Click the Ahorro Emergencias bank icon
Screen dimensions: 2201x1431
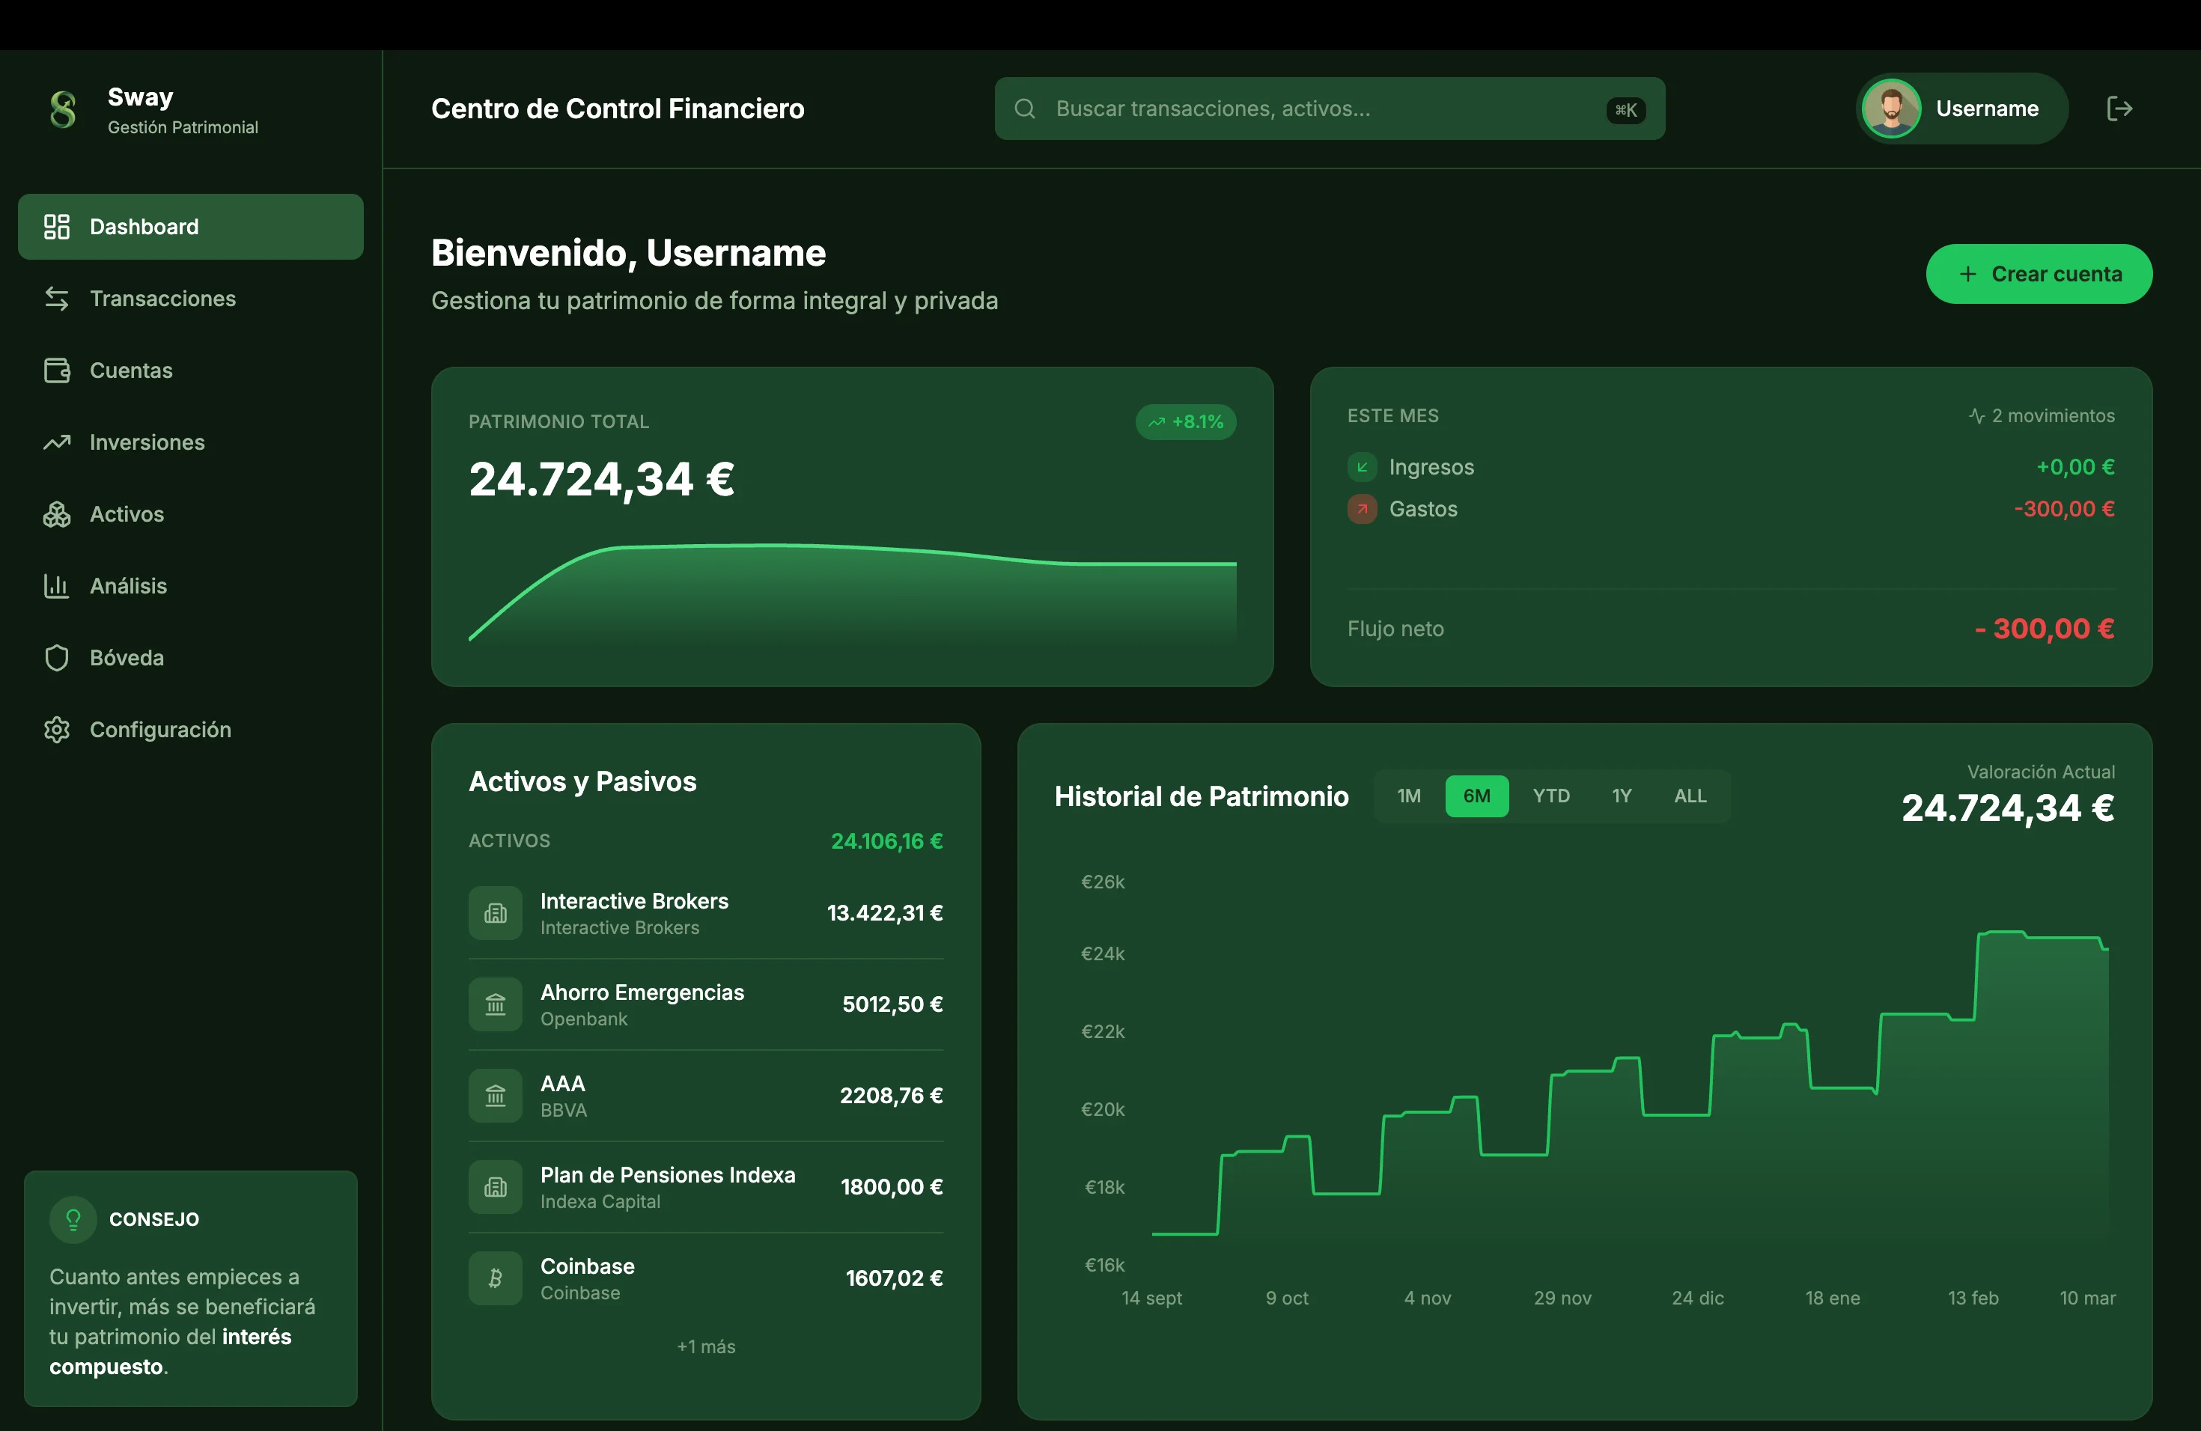point(496,1005)
